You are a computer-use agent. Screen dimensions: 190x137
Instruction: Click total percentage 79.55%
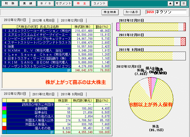pyautogui.click(x=102, y=70)
